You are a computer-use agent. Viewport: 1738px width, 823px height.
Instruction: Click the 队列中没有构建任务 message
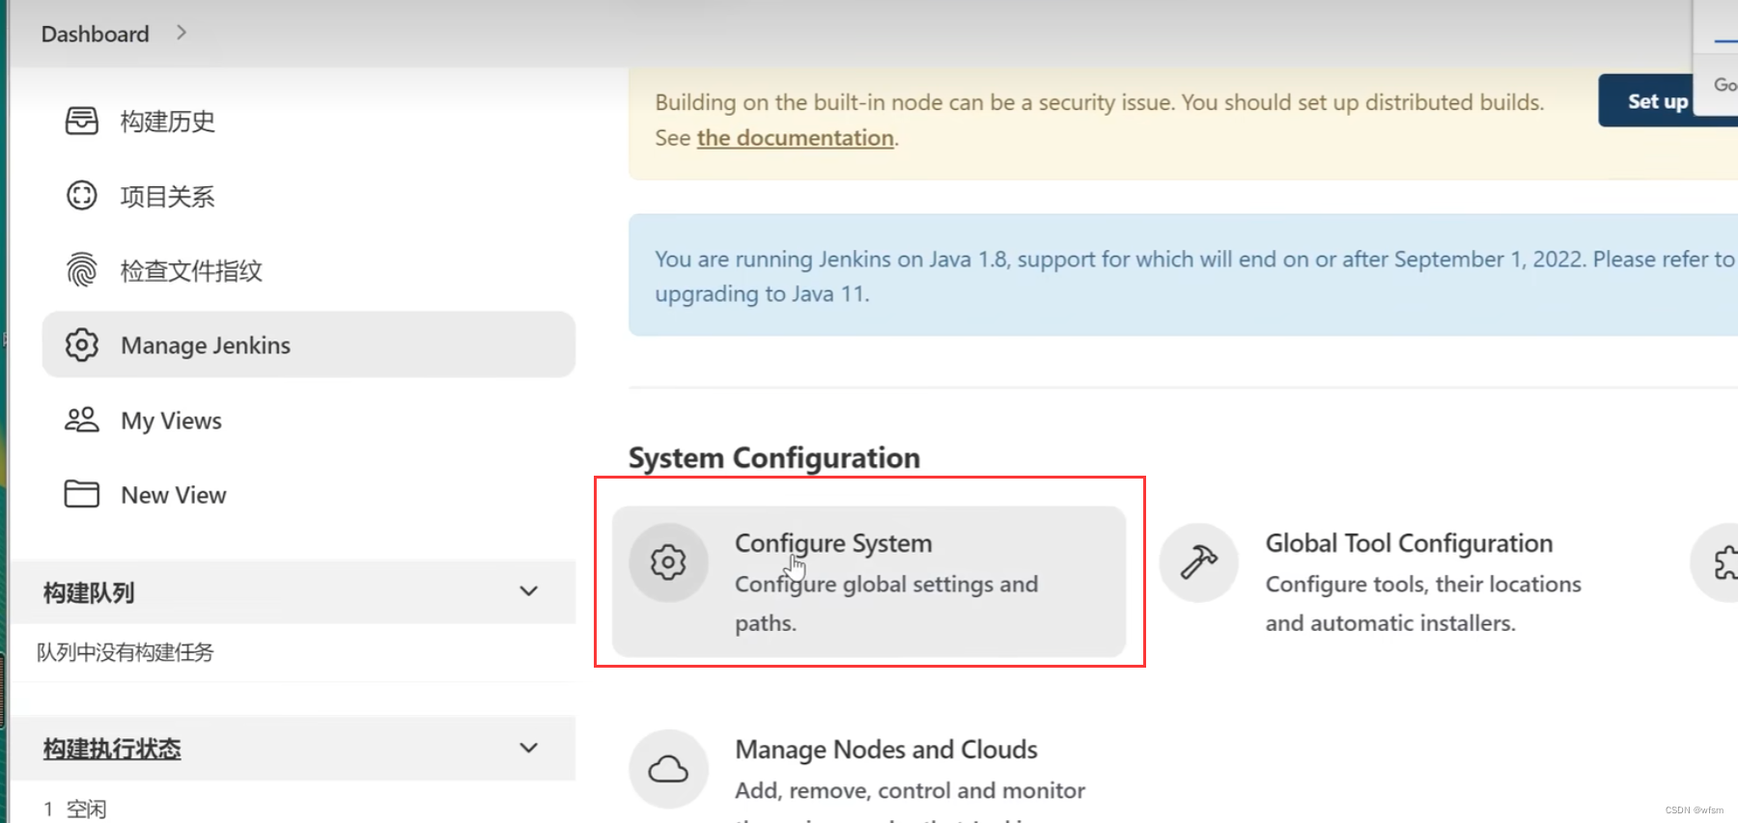(126, 652)
